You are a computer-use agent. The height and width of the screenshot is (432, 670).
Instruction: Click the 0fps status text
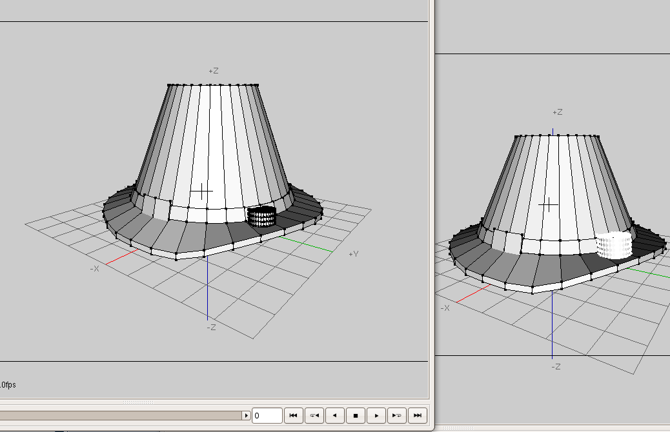(8, 385)
